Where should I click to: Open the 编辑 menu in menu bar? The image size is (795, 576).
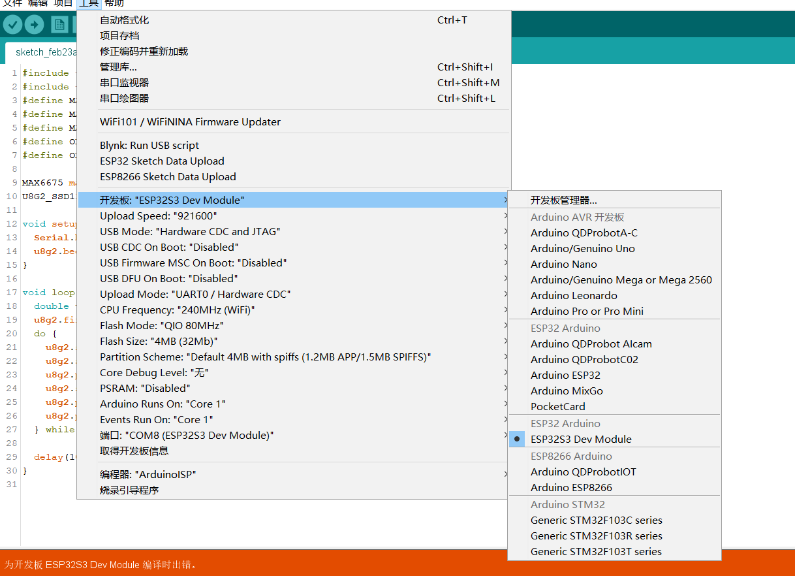[38, 3]
